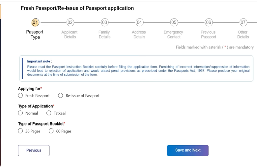This screenshot has height=167, width=257.
Task: Click step 02 circle icon
Action: (70, 22)
